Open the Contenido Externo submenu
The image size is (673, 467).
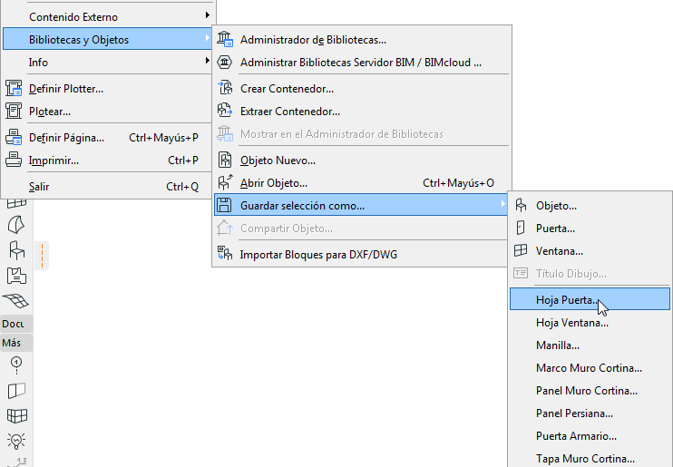point(107,16)
